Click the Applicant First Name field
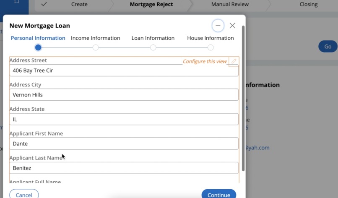 click(x=124, y=143)
